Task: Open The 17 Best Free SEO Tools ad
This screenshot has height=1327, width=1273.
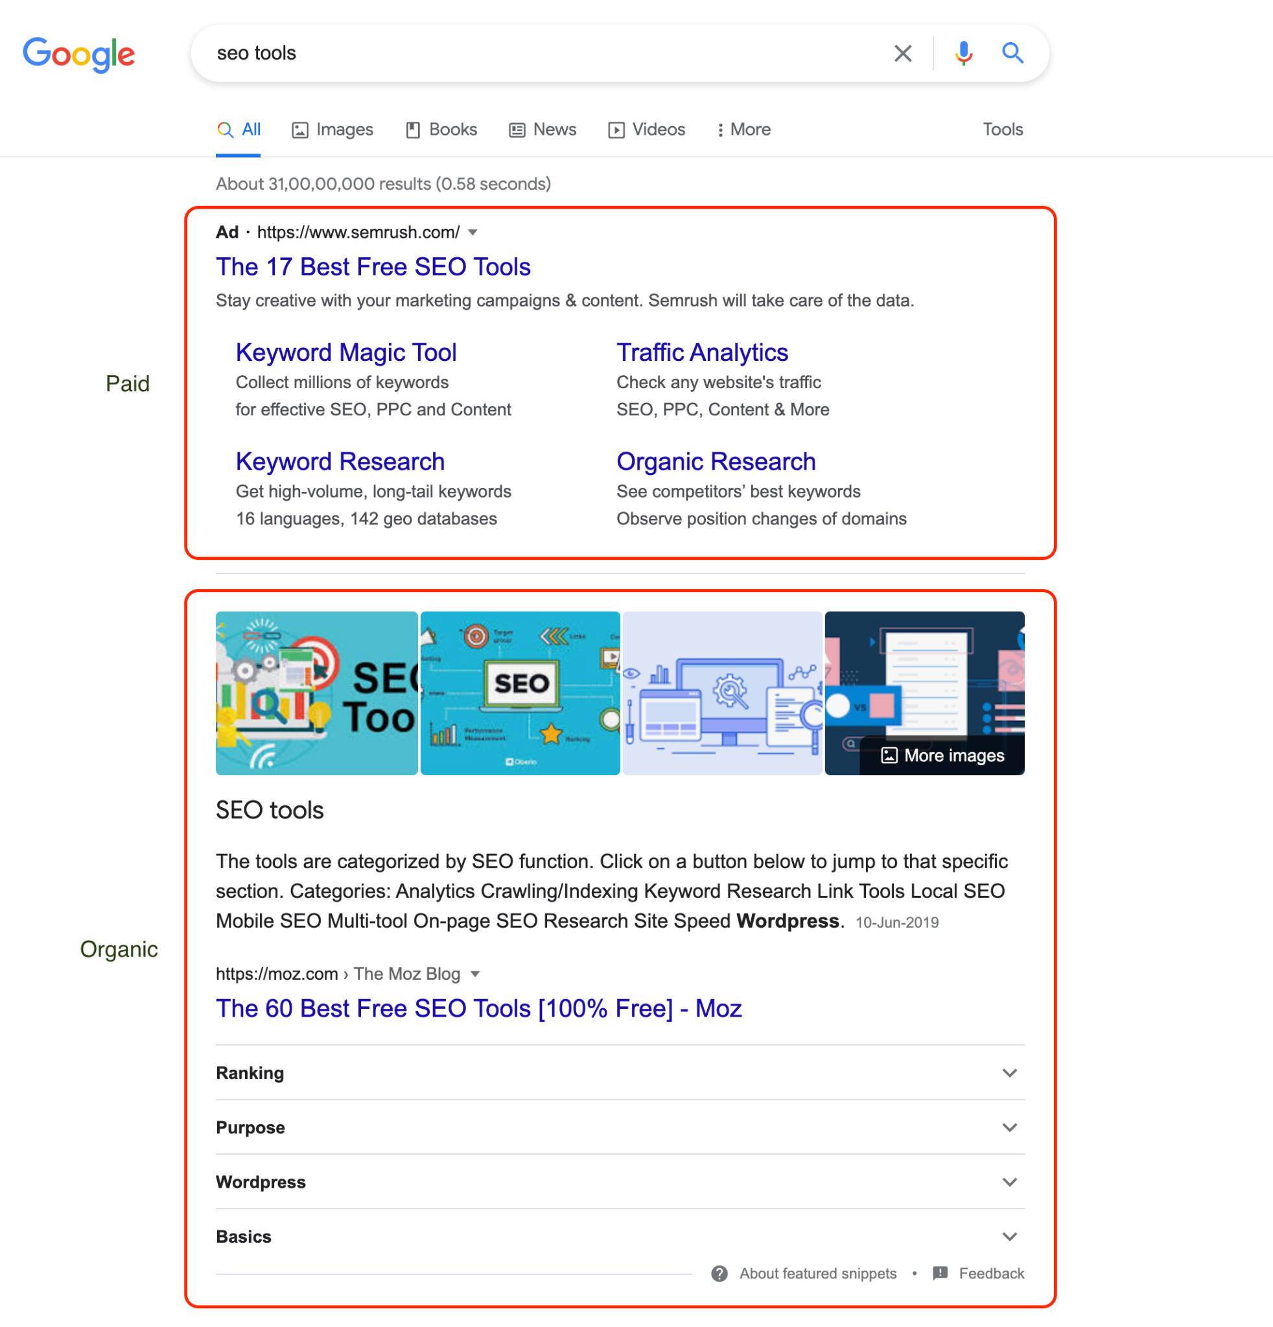Action: [373, 267]
